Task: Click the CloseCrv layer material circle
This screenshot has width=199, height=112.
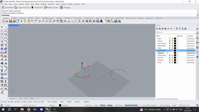Action: point(177,53)
